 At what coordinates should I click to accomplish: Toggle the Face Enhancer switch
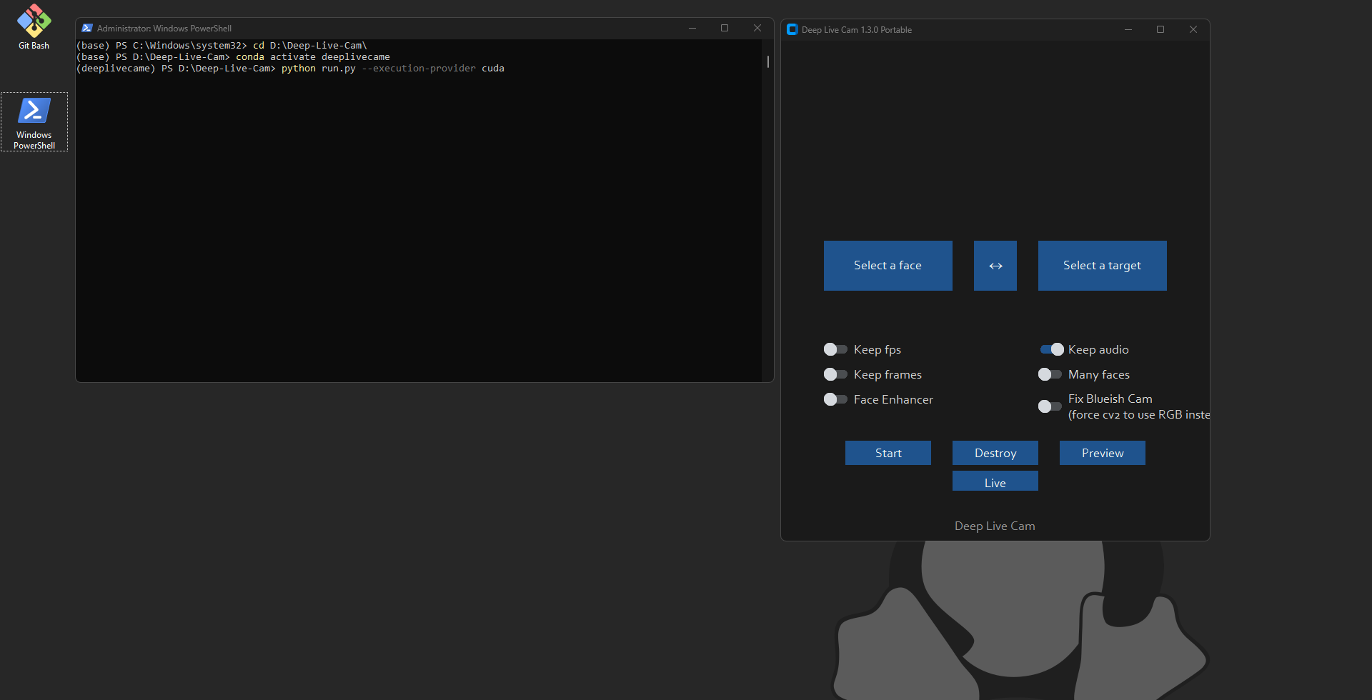pyautogui.click(x=835, y=399)
